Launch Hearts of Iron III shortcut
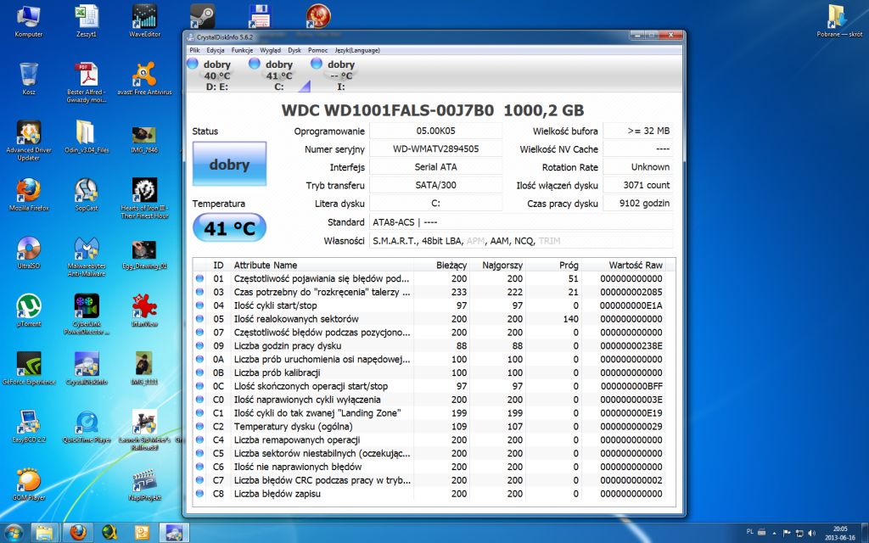The width and height of the screenshot is (869, 543). click(144, 199)
